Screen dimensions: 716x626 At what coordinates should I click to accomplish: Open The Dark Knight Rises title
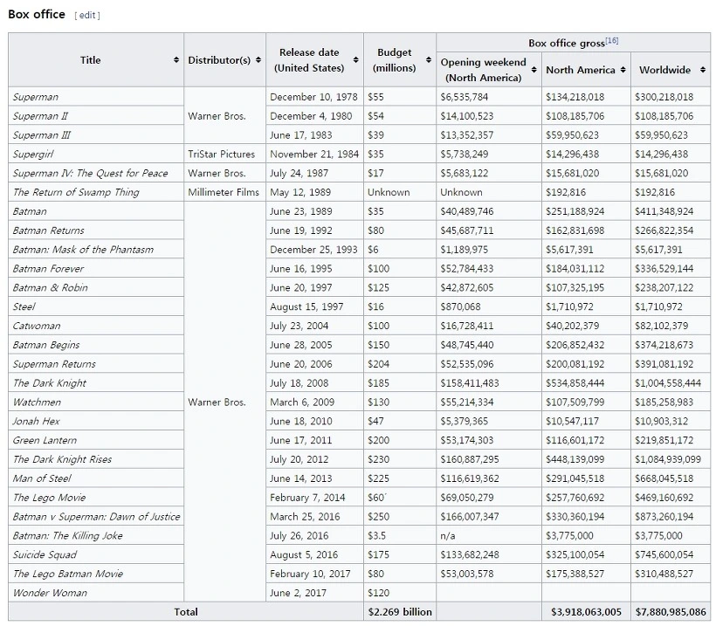click(62, 459)
